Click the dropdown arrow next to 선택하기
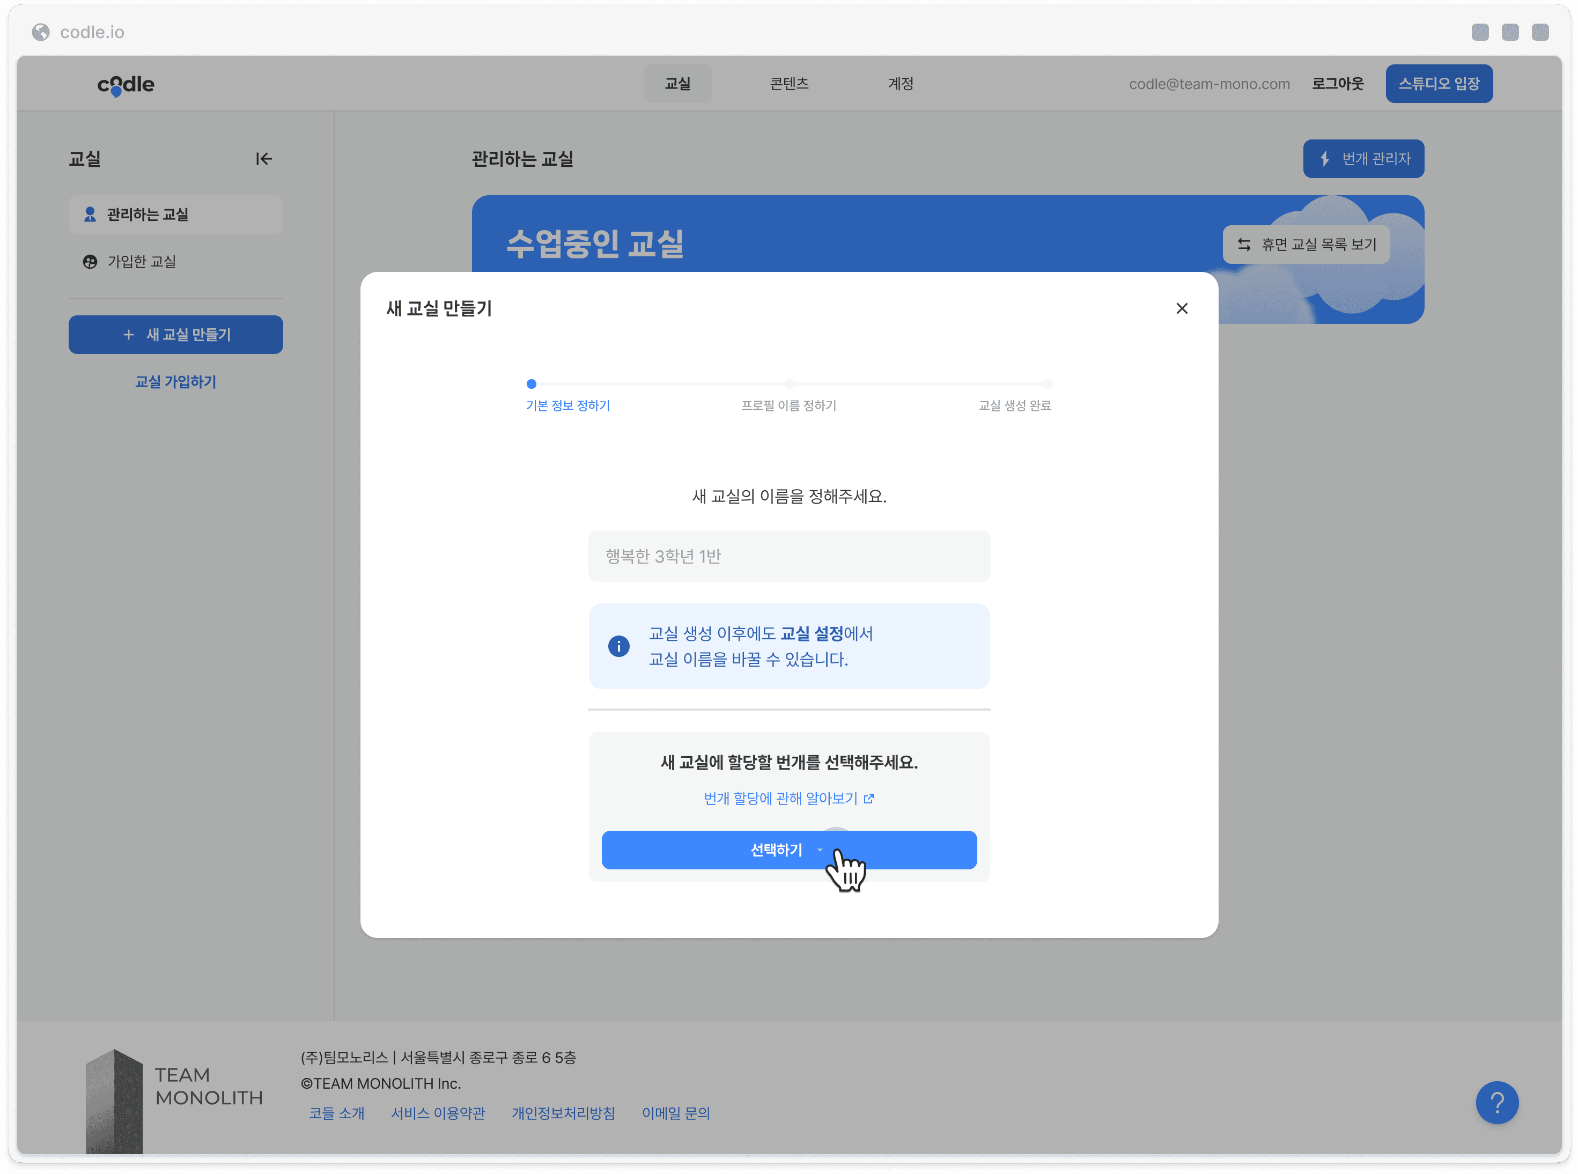Viewport: 1578px width, 1174px height. click(820, 850)
